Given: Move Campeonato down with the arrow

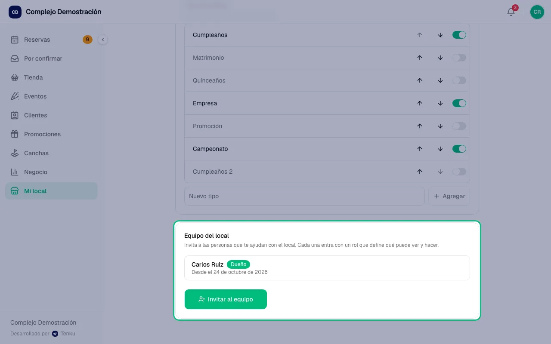Looking at the screenshot, I should point(440,149).
